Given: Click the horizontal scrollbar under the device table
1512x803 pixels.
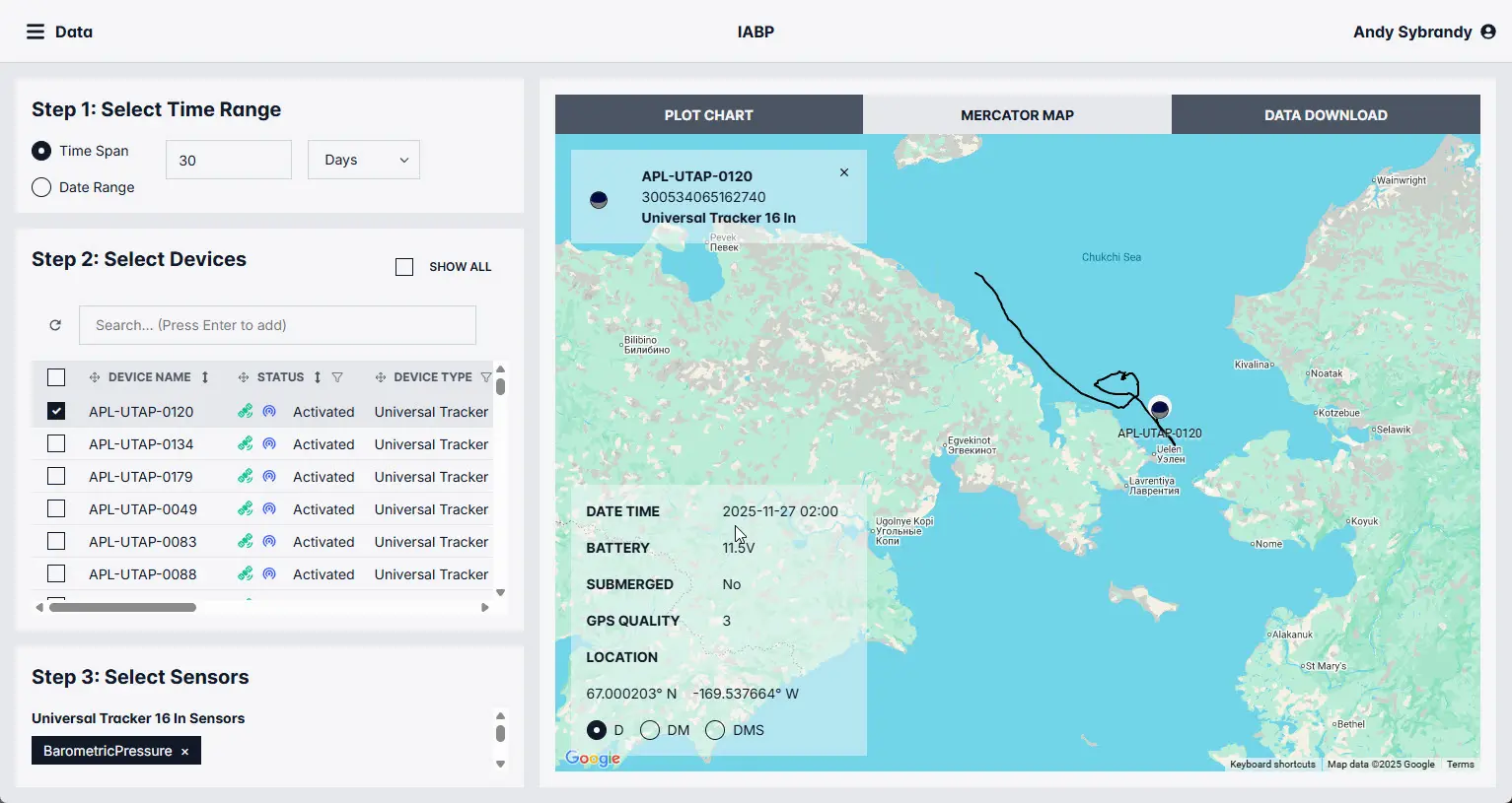Looking at the screenshot, I should [123, 607].
